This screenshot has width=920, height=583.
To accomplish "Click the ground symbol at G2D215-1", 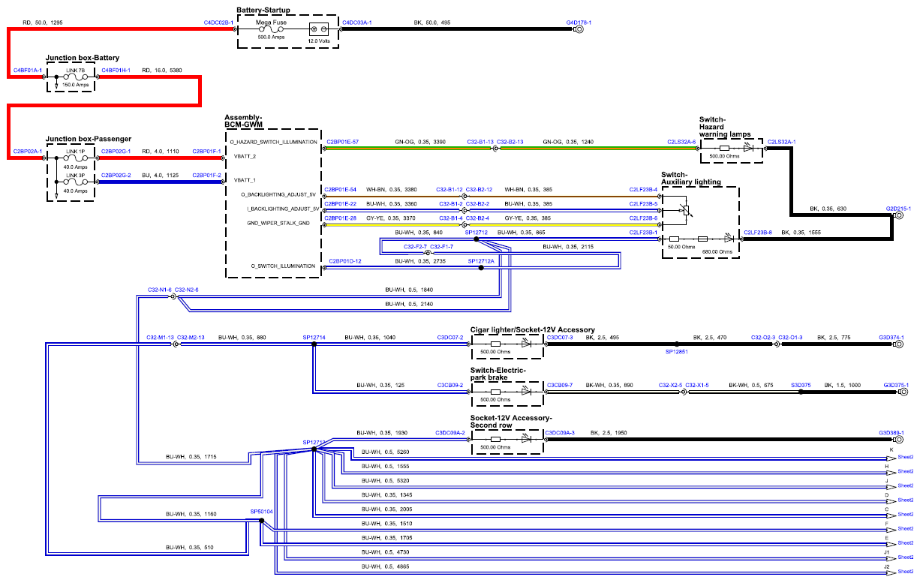I will point(897,216).
